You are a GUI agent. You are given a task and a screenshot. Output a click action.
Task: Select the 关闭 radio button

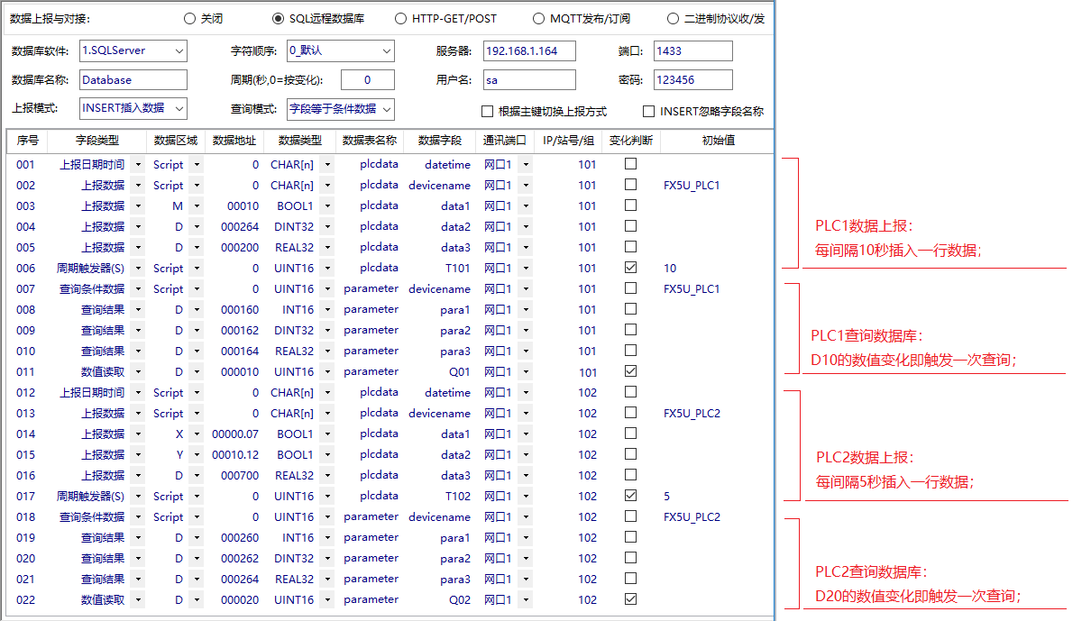click(x=190, y=18)
